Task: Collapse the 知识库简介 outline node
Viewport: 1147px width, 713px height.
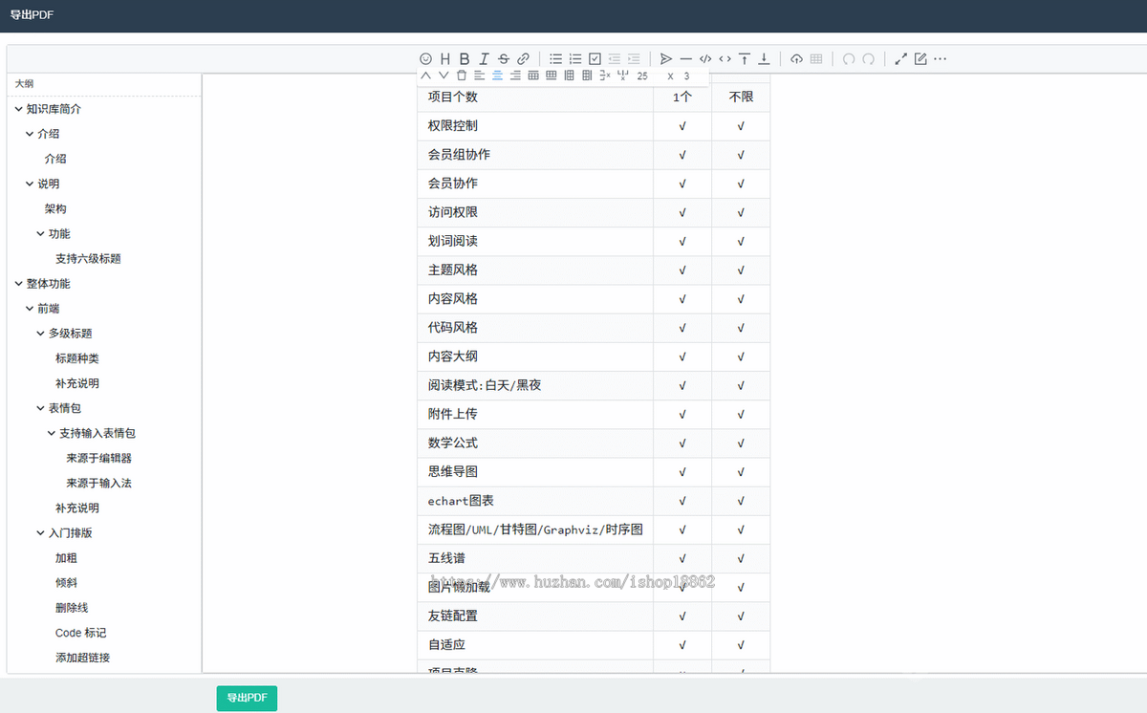Action: 19,109
